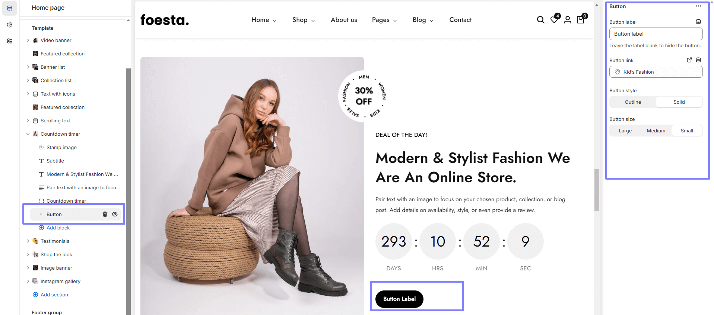Screen dimensions: 714x315
Task: Open the shopping cart bag icon
Action: (581, 20)
